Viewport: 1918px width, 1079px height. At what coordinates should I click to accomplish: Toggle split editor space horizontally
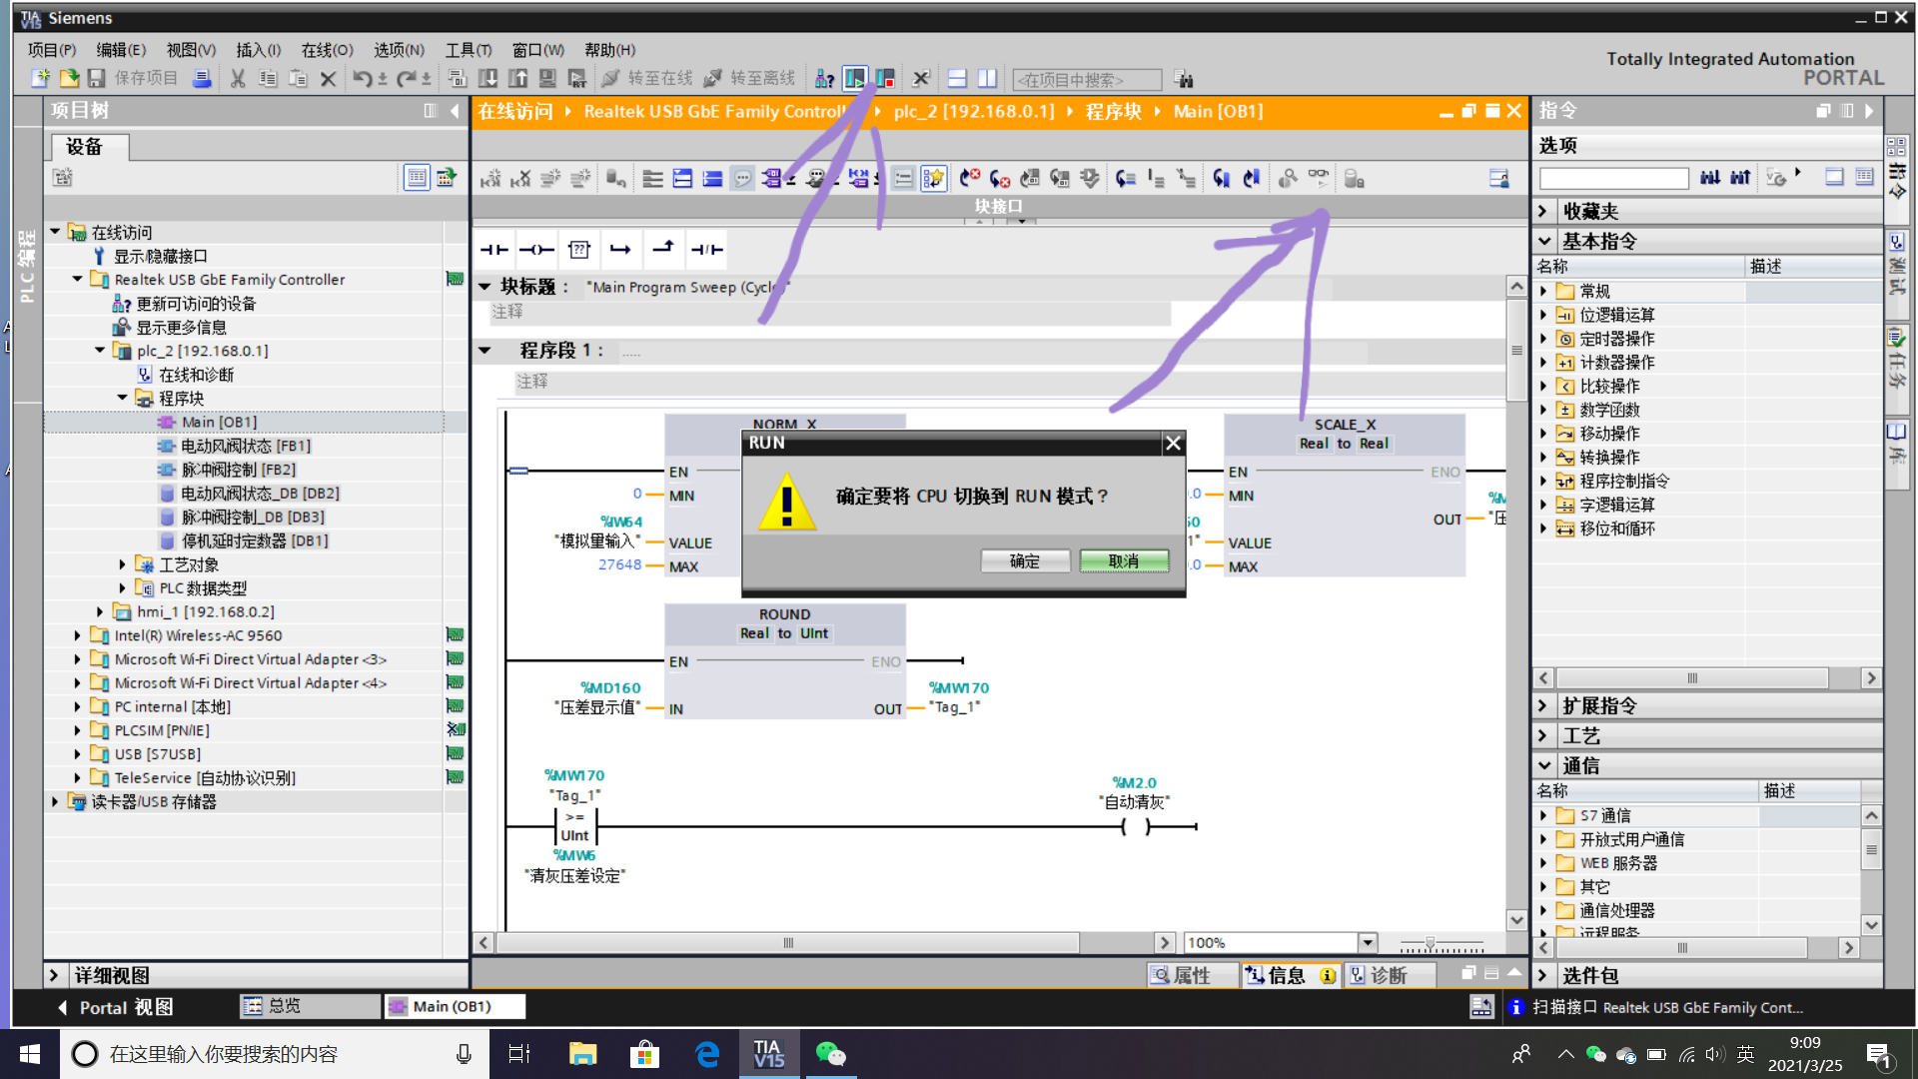tap(957, 78)
